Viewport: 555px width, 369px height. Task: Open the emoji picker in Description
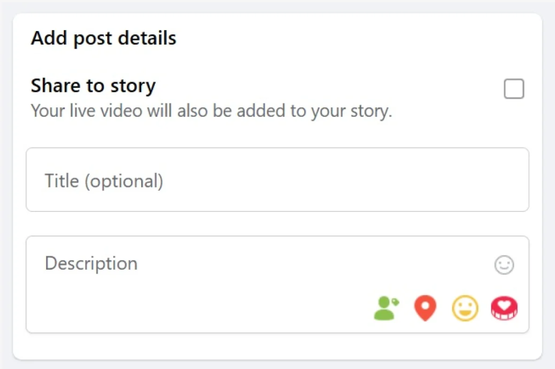point(503,264)
